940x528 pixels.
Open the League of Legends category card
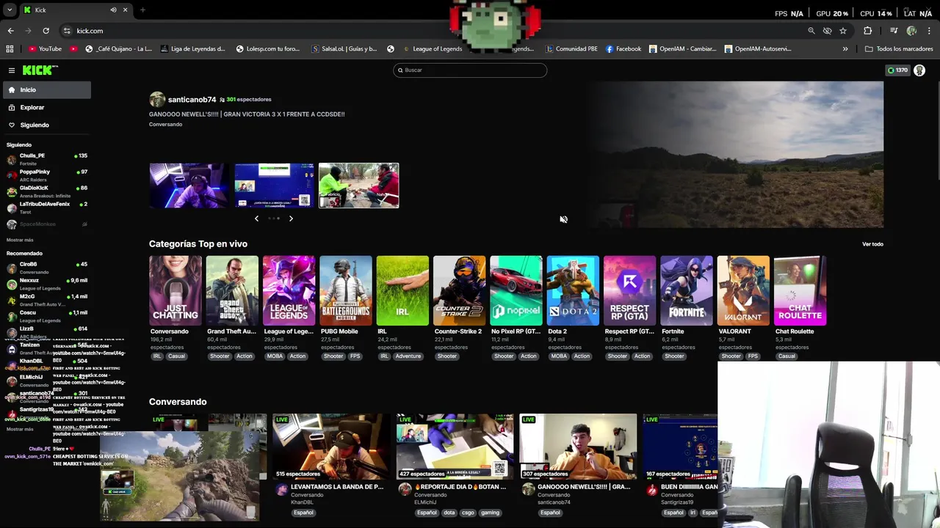coord(289,290)
